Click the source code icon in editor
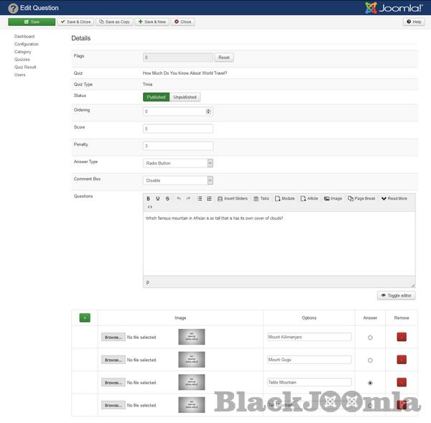 pyautogui.click(x=149, y=207)
